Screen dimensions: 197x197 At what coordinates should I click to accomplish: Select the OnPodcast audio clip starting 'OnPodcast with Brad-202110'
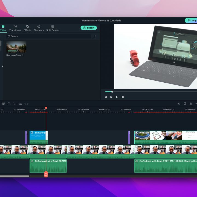pos(48,166)
